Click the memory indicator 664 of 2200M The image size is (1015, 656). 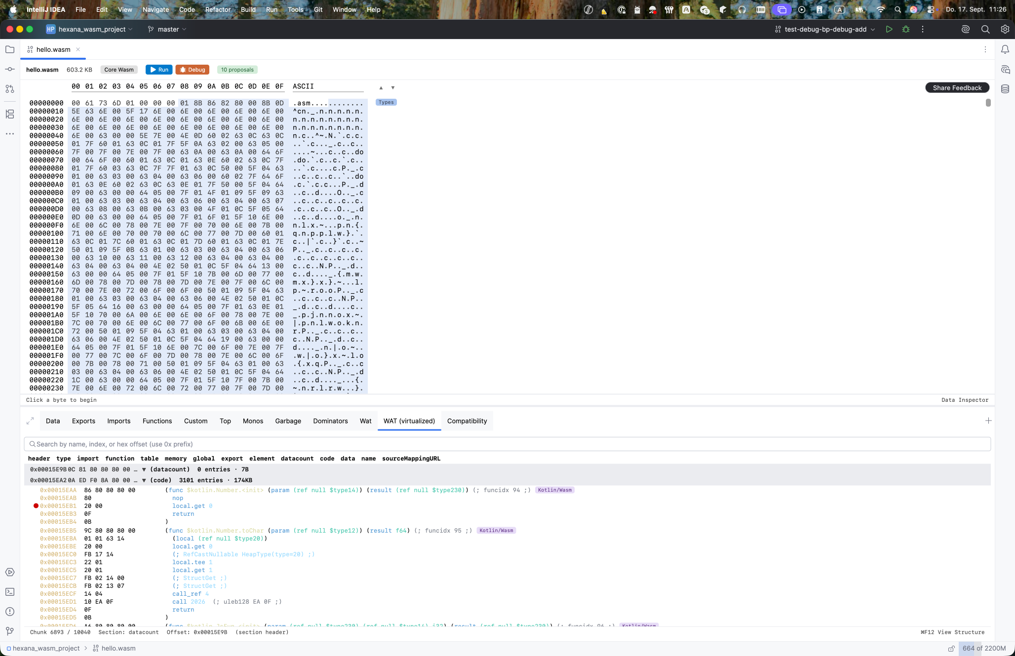click(984, 648)
